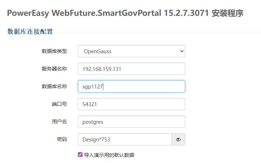Click the 数据库连接配置 section heading
Viewport: 261px width, 163px height.
tap(30, 32)
